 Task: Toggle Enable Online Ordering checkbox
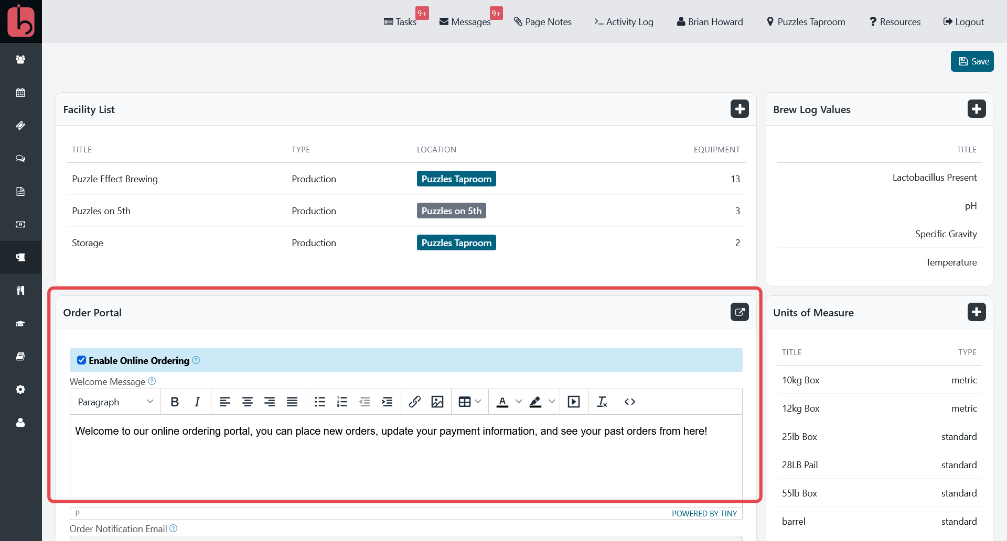[81, 360]
